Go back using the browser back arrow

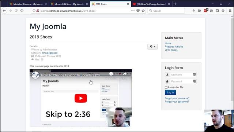4,11
